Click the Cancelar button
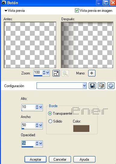Image resolution: width=116 pixels, height=164 pixels. (x=60, y=159)
